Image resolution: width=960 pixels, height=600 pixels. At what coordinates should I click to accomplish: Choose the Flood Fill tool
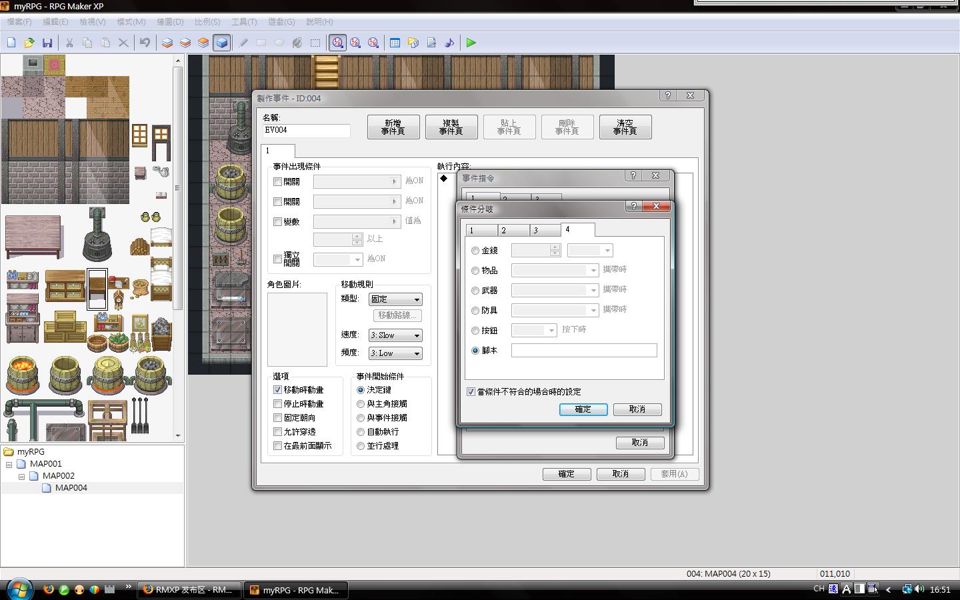(x=297, y=43)
